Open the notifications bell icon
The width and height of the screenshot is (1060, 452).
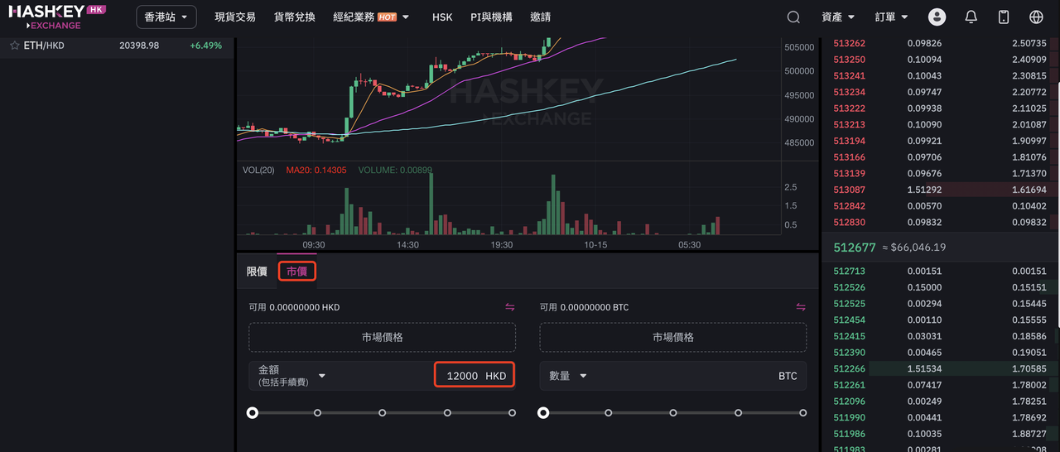[x=971, y=17]
